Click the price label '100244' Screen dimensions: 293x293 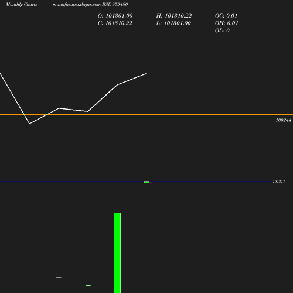click(x=283, y=120)
